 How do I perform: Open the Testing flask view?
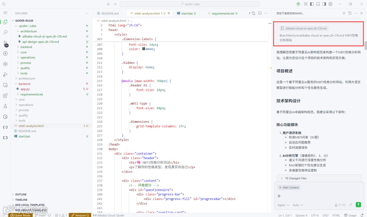pyautogui.click(x=5, y=106)
